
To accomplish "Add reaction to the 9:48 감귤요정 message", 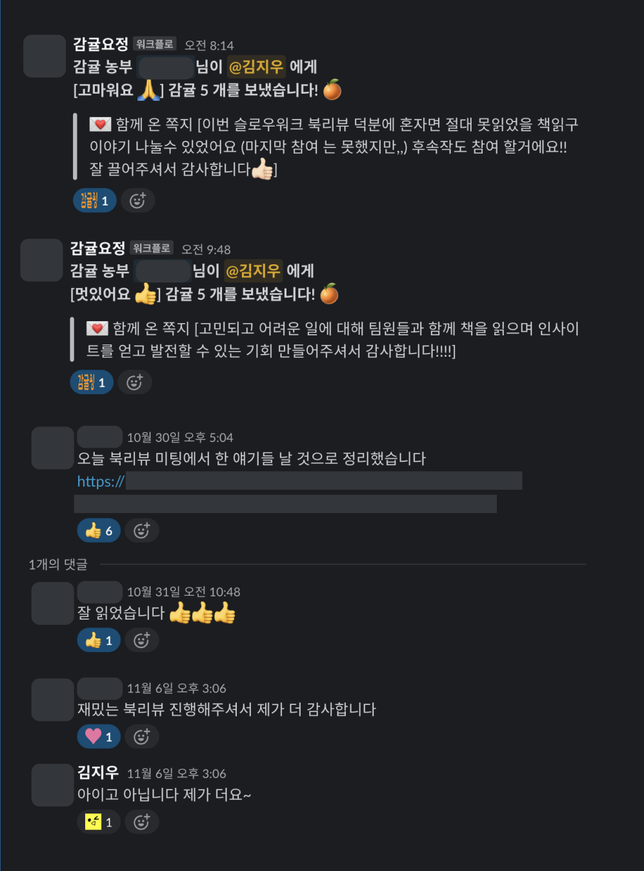I will [x=135, y=383].
